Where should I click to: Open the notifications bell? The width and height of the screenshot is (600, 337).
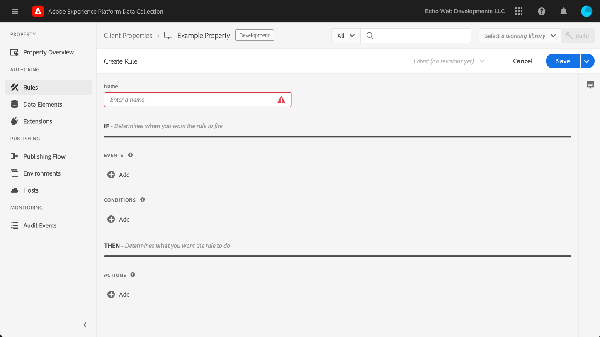pyautogui.click(x=564, y=12)
